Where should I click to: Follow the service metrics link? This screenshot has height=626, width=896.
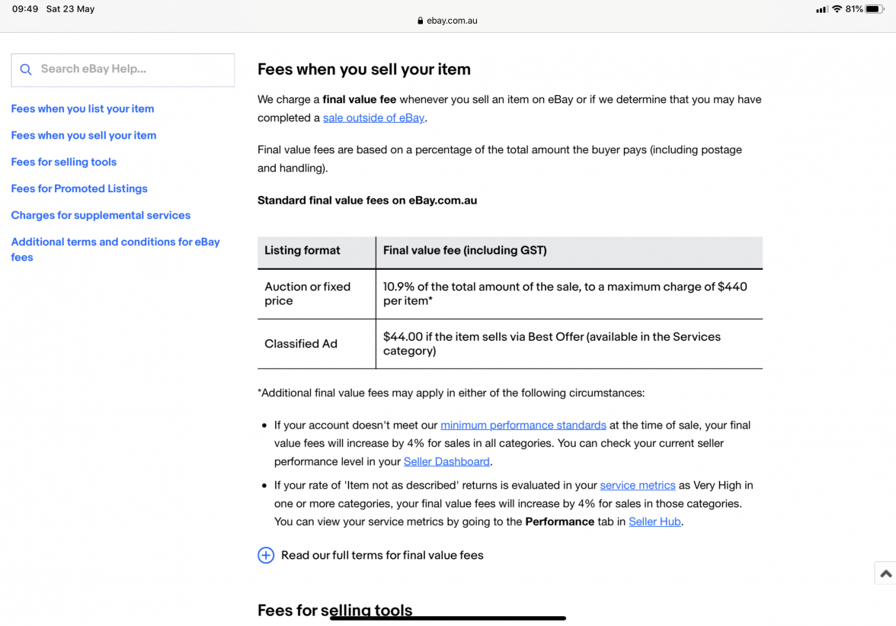(x=638, y=486)
